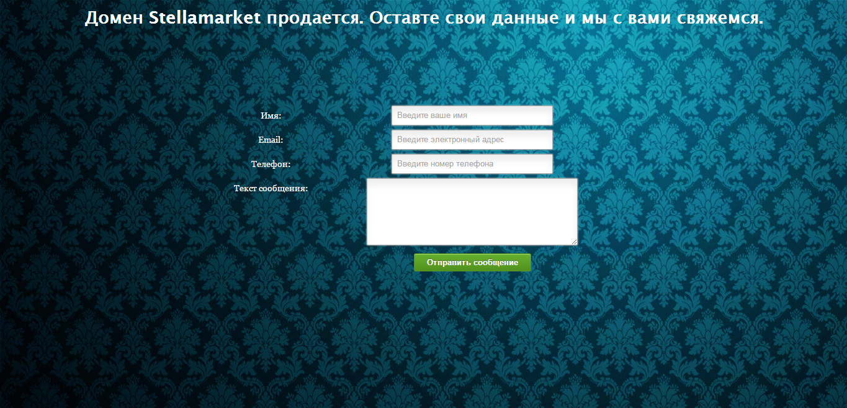Screen dimensions: 847x408
Task: Click the 'Текст сообщения:' label
Action: point(271,188)
